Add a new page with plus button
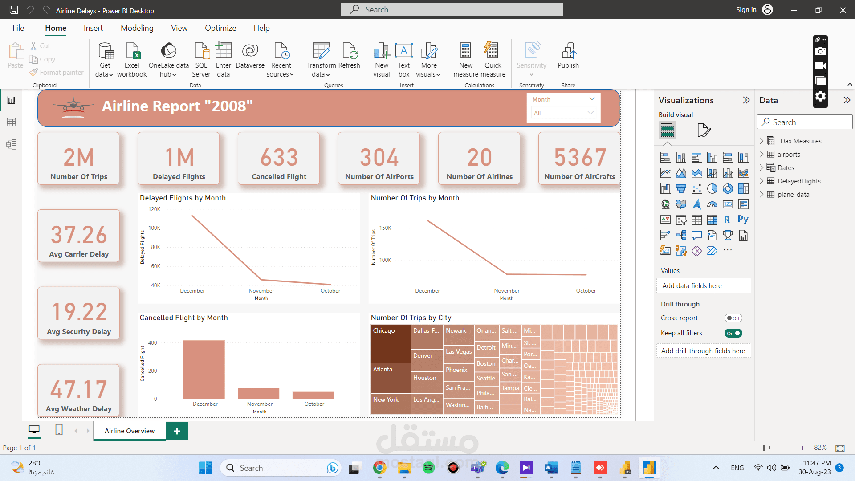855x481 pixels. point(177,431)
